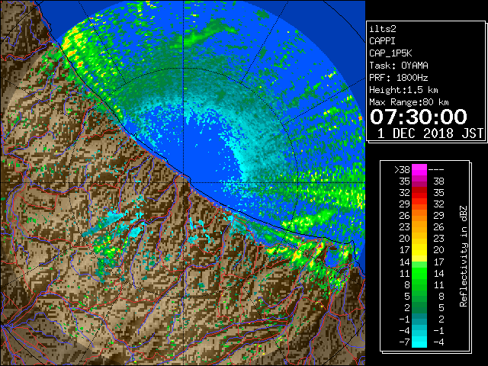
Task: Click the 07:30:00 timestamp
Action: coord(419,117)
